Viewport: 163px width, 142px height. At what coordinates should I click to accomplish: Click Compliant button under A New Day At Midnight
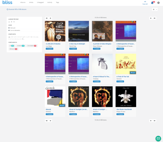pyautogui.click(x=73, y=49)
